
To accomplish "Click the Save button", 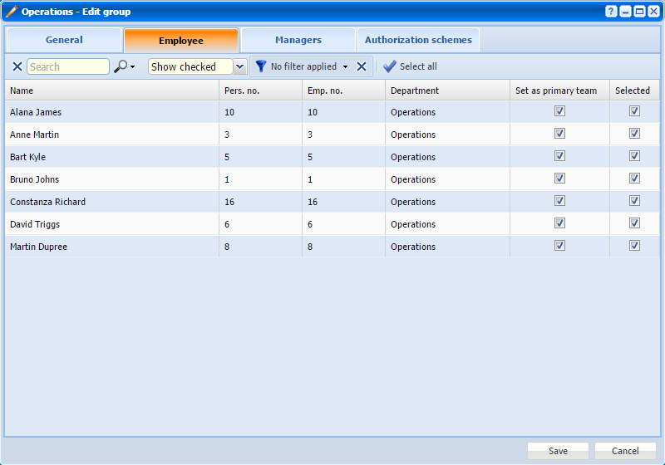I will pyautogui.click(x=558, y=451).
